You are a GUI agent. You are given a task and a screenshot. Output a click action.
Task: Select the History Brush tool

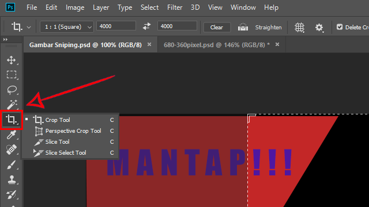point(12,194)
